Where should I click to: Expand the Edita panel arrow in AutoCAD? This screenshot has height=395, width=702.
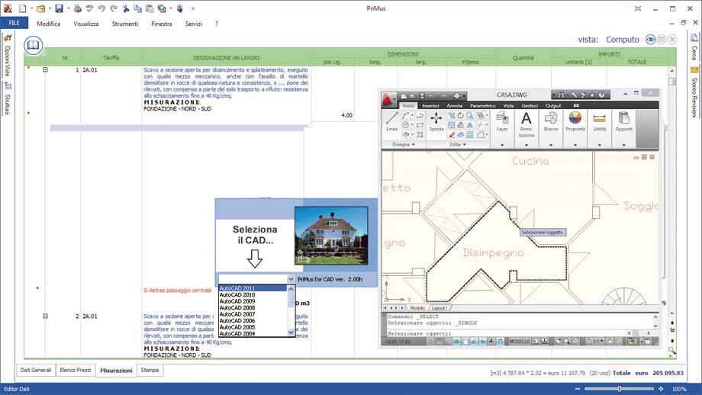[x=464, y=144]
